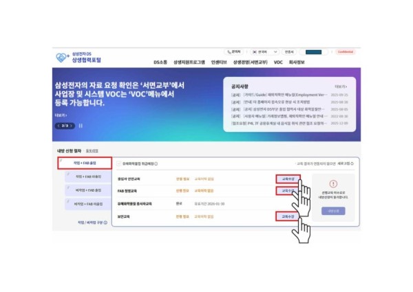Click the red exclamation warning icon
The width and height of the screenshot is (413, 292).
(333, 183)
